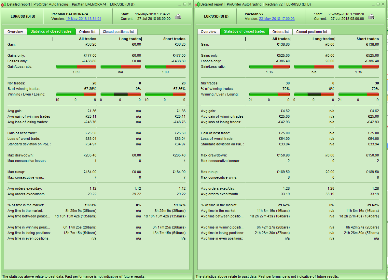Show Closed positions list tab in PacMan v2 window
This screenshot has width=388, height=280.
[312, 32]
